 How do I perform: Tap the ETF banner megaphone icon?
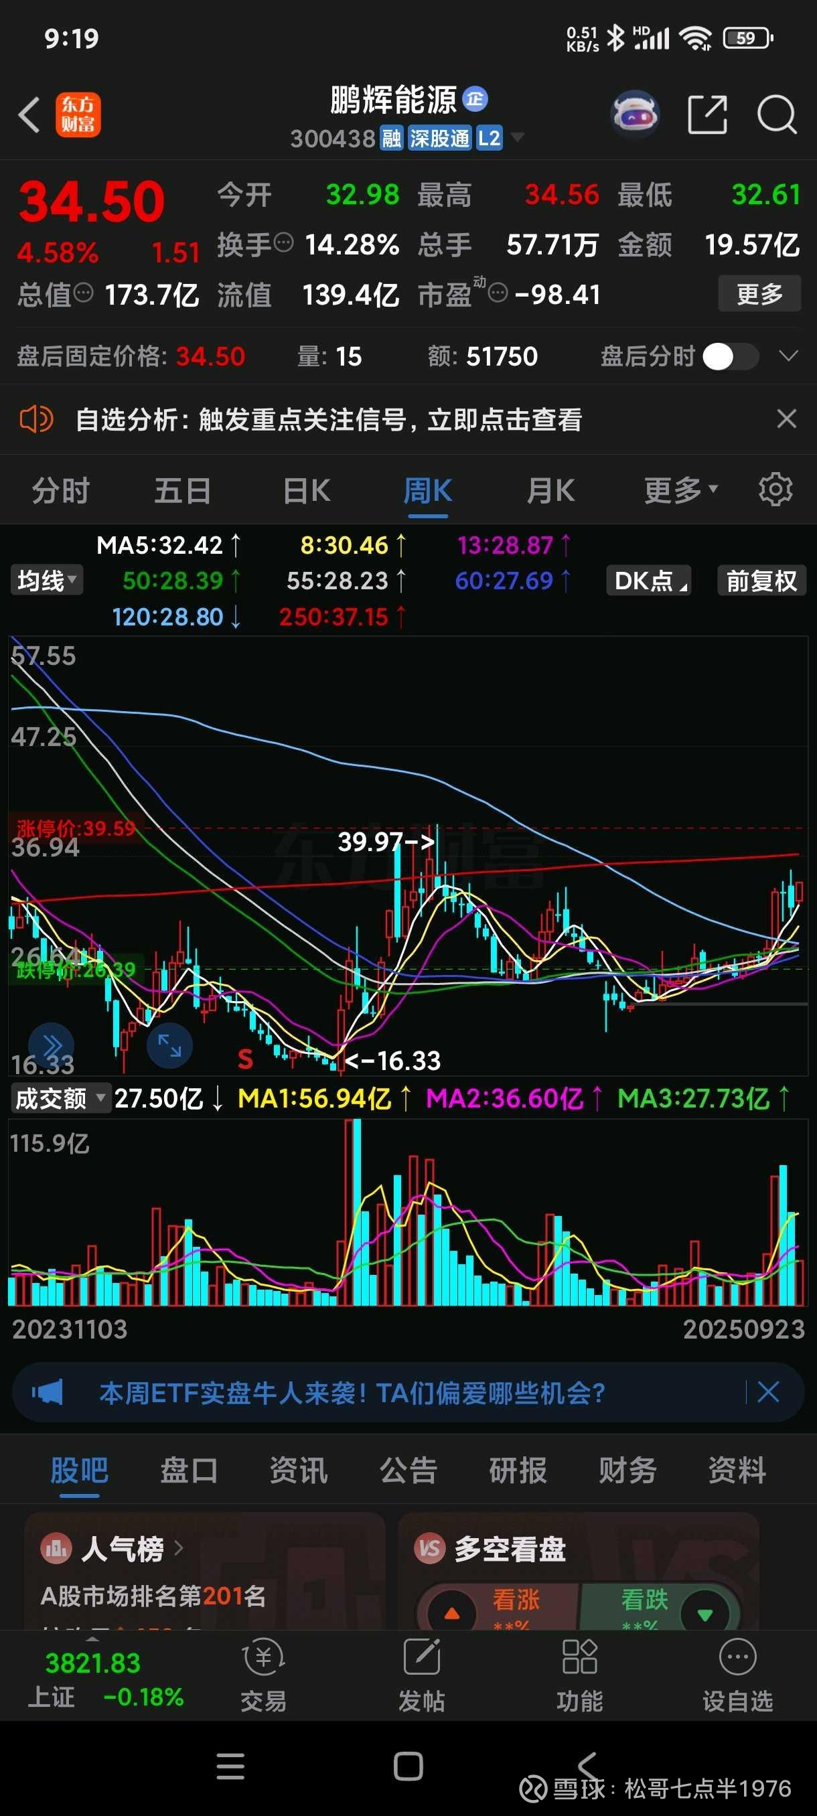click(x=48, y=1392)
